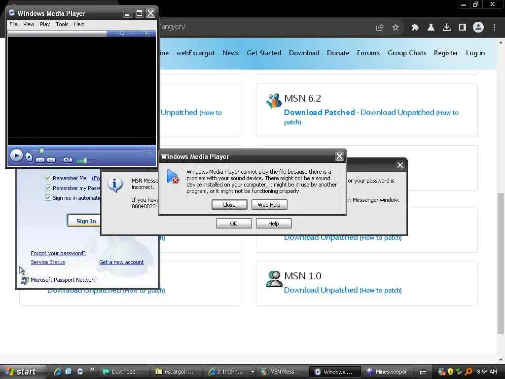505x379 pixels.
Task: Play media in Windows Media Player
Action: point(16,156)
